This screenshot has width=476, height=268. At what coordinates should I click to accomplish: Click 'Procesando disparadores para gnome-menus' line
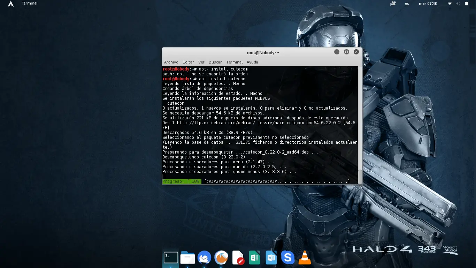[x=229, y=172]
